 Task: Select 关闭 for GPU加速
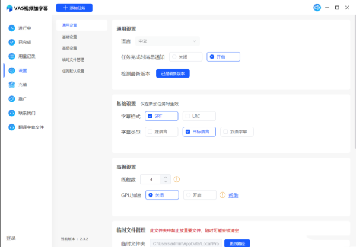[162, 195]
